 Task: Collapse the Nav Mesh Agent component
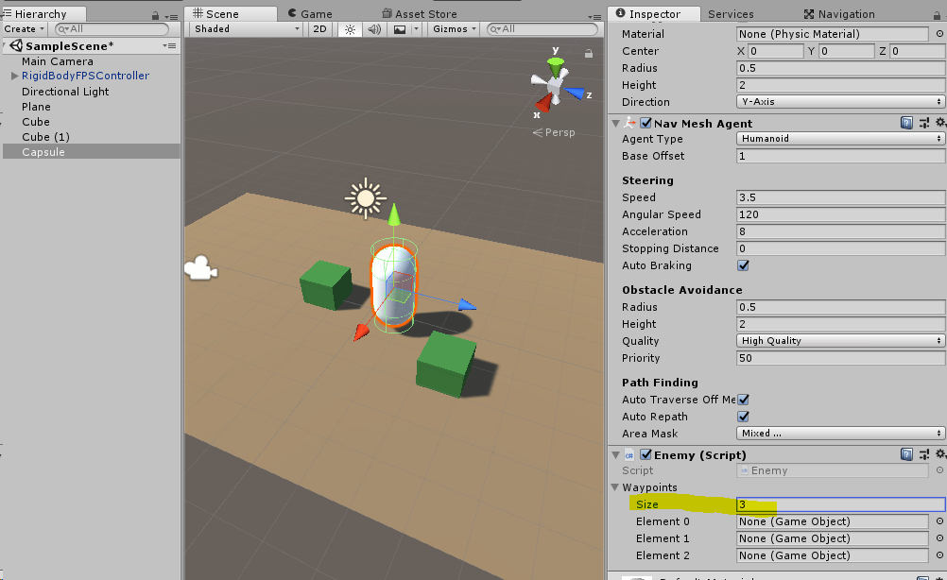(x=615, y=123)
